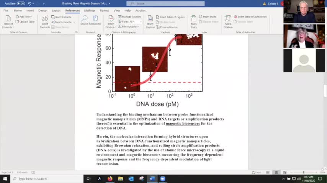Image resolution: width=327 pixels, height=183 pixels.
Task: Open the Layout ribbon tab
Action: [56, 10]
